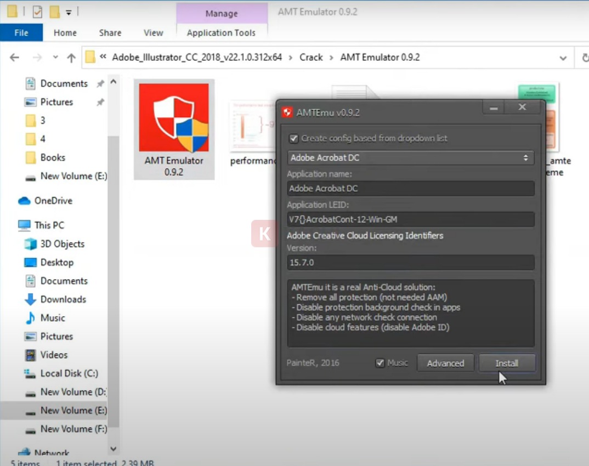Click the Install button in AMTEmu
This screenshot has height=466, width=589.
coord(507,362)
